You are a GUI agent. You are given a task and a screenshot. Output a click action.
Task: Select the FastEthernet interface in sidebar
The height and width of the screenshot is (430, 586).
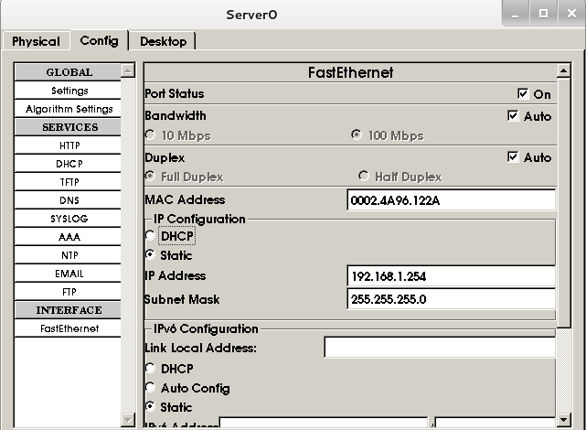tap(69, 328)
